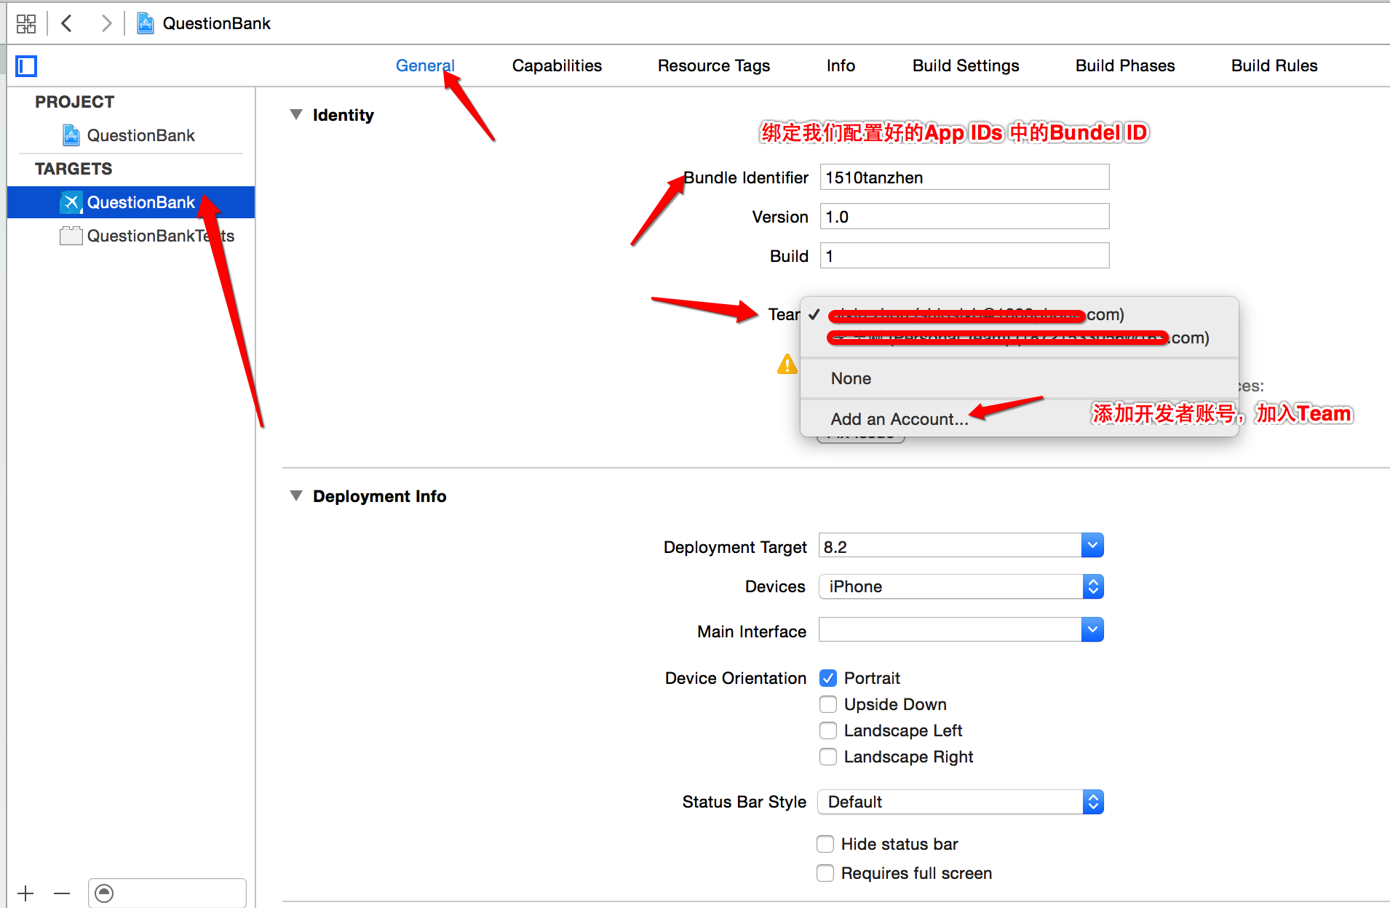This screenshot has width=1390, height=908.
Task: Choose the checked team account entry
Action: click(x=1019, y=314)
